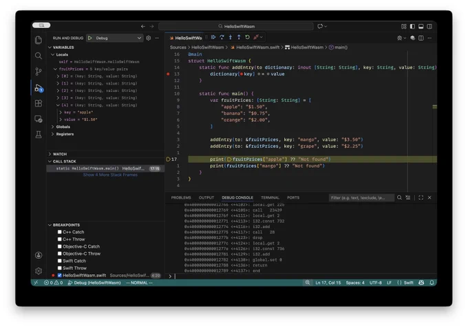Click the Sources breadcrumb

178,47
